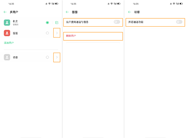Tap 添加用户 to add a user
Image resolution: width=186 pixels, height=138 pixels.
(9, 43)
